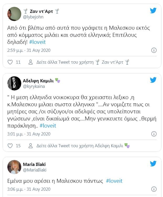Open Maria Iliaki profile avatar
This screenshot has height=197, width=163.
tap(14, 167)
